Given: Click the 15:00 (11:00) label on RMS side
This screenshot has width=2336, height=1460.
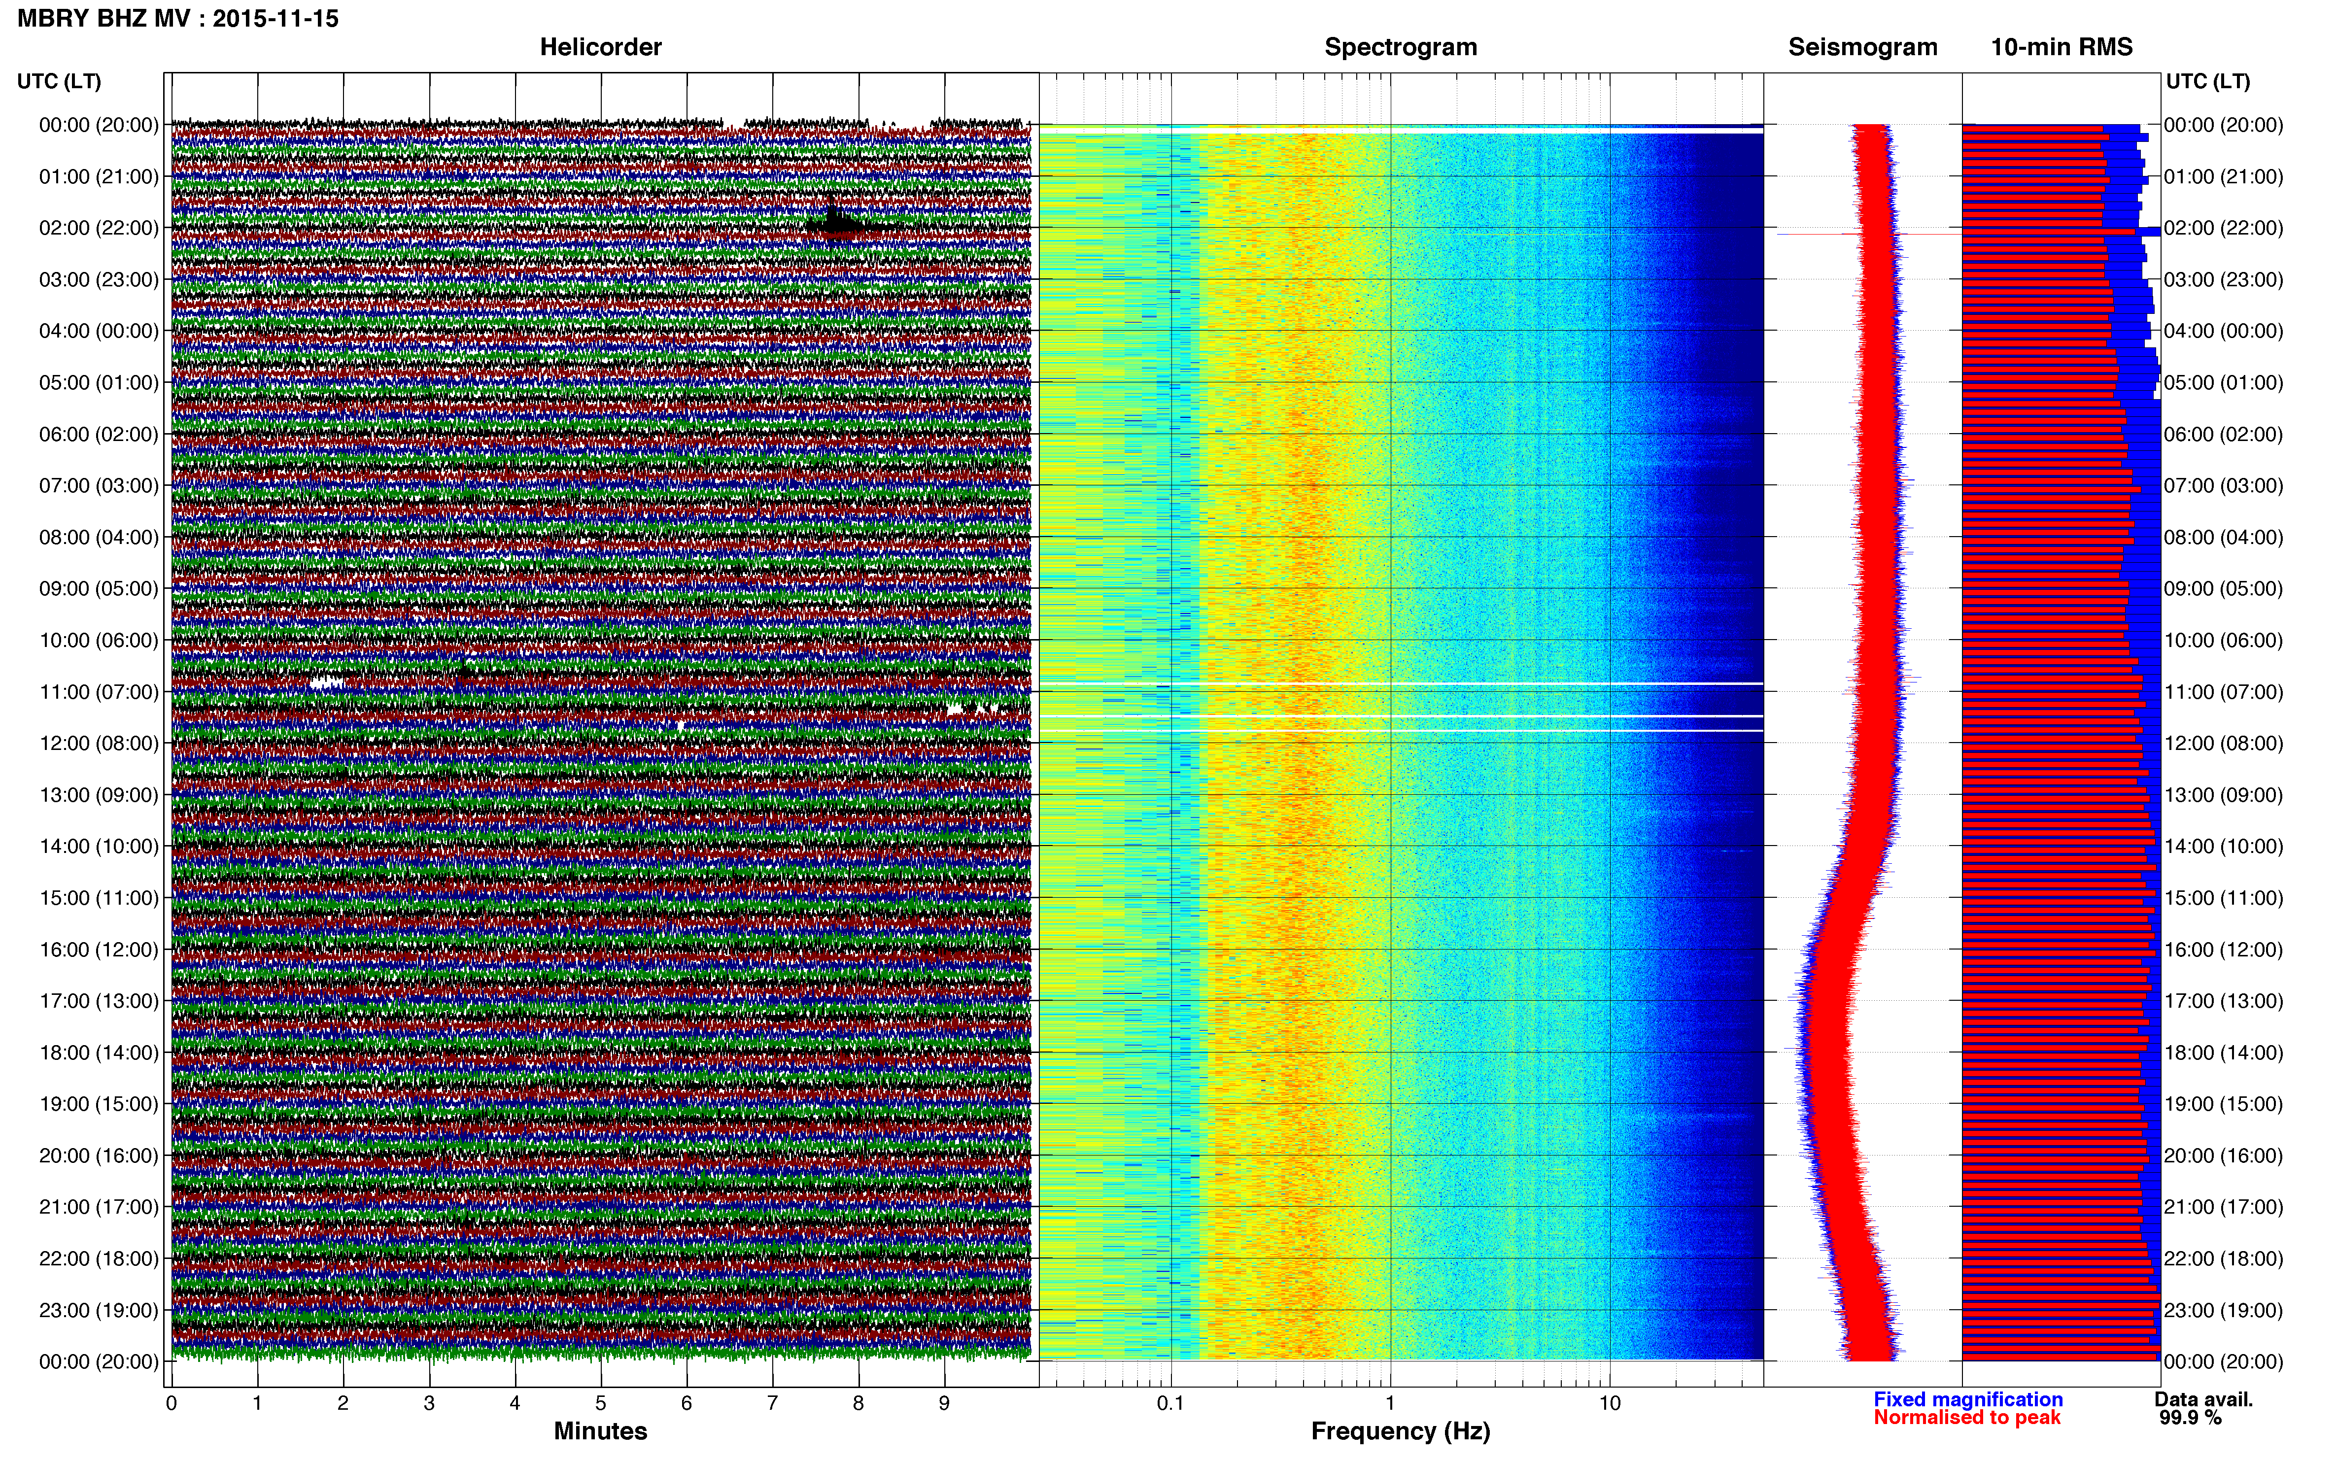Looking at the screenshot, I should click(x=2223, y=898).
